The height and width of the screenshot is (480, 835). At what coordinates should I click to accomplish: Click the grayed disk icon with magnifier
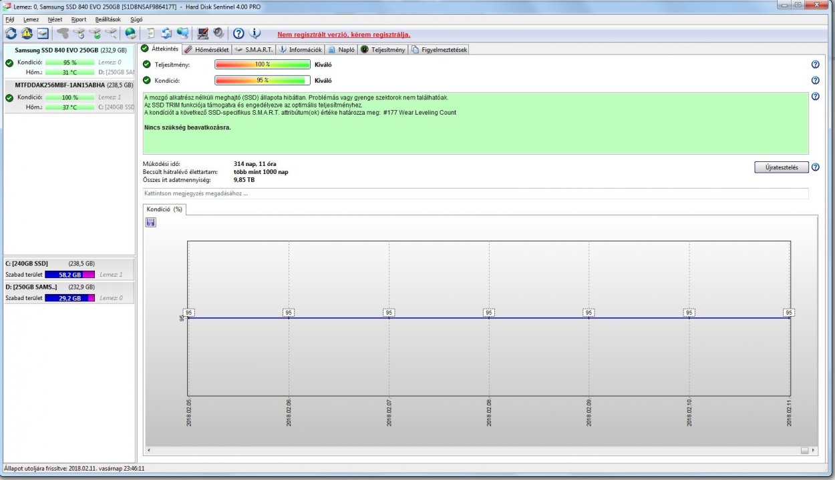pyautogui.click(x=111, y=33)
